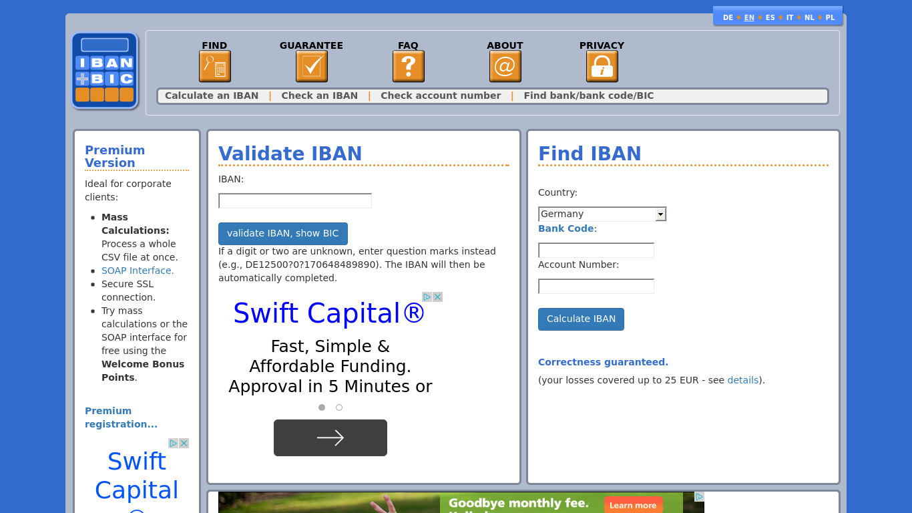Screen dimensions: 912x513
Task: Click inside the IBAN input field
Action: [294, 200]
